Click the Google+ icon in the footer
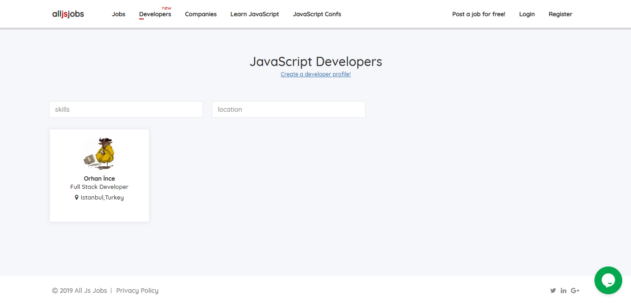Viewport: 631px width, 303px height. point(575,290)
